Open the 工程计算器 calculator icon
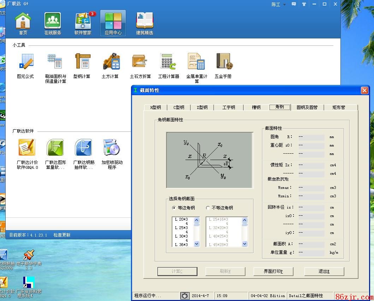 pos(168,62)
